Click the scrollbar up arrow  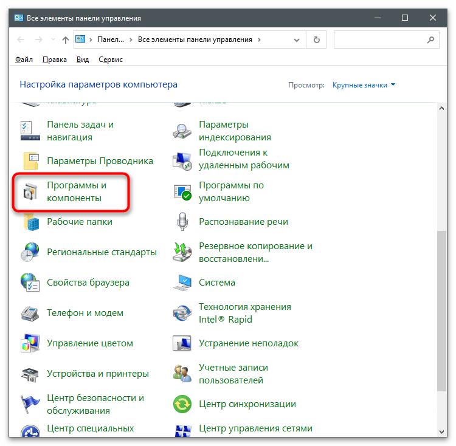(442, 108)
